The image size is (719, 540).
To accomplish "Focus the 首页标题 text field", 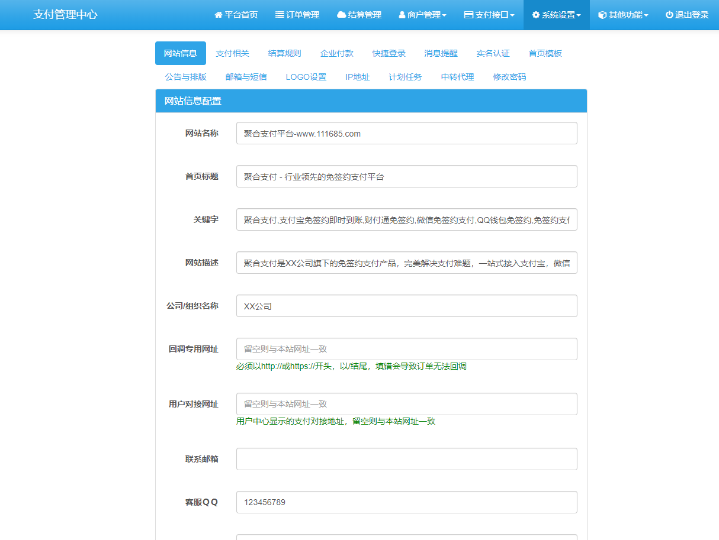I will [x=407, y=176].
